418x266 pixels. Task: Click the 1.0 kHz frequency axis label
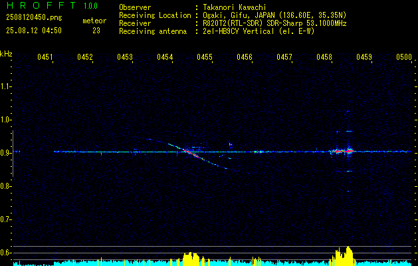pyautogui.click(x=5, y=120)
